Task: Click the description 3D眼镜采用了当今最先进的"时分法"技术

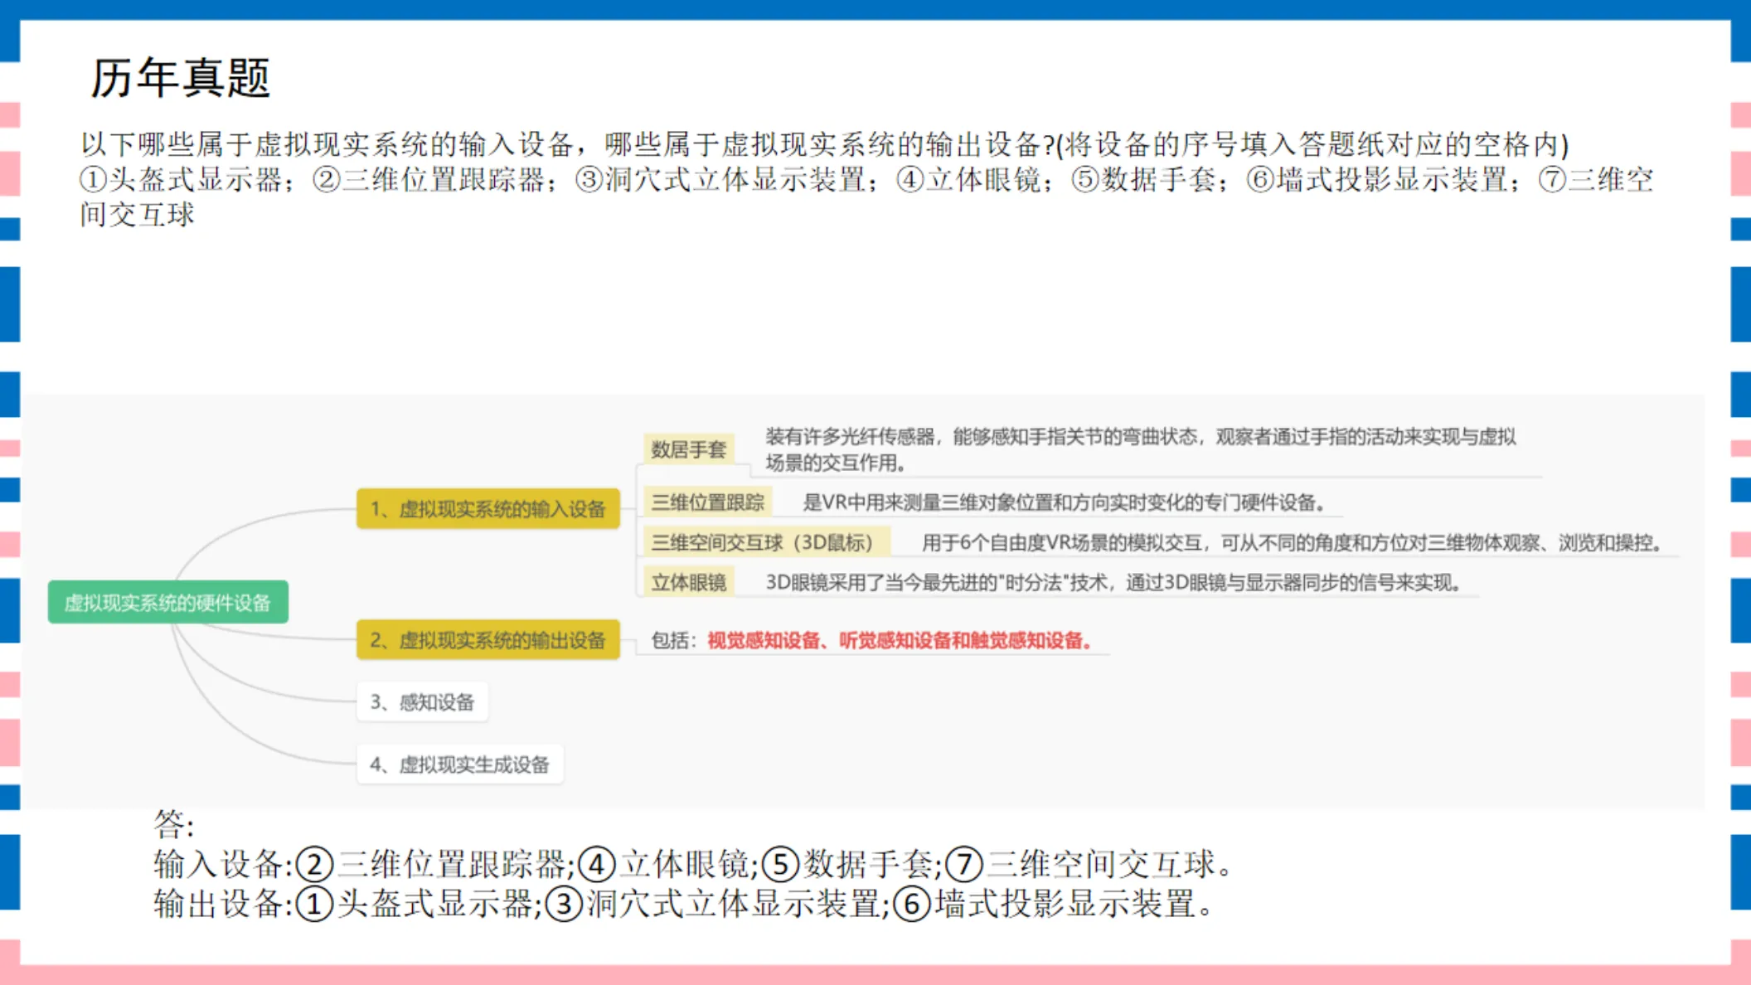Action: tap(1113, 583)
